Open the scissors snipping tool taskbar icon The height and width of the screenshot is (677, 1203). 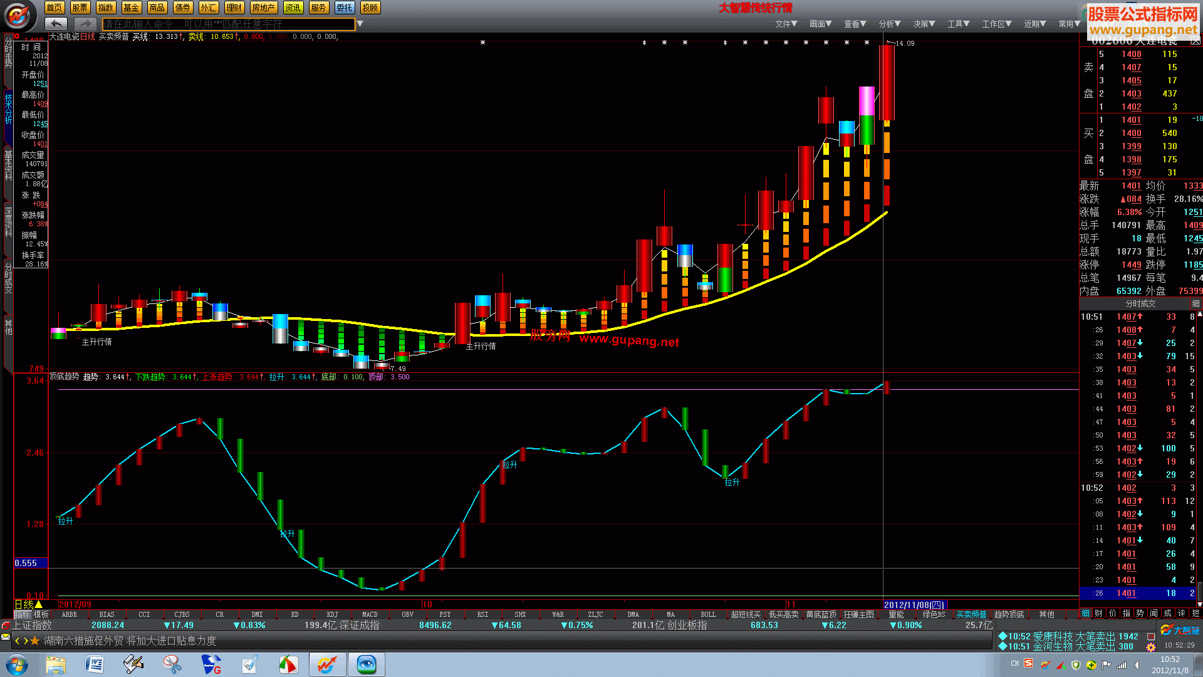(x=172, y=664)
